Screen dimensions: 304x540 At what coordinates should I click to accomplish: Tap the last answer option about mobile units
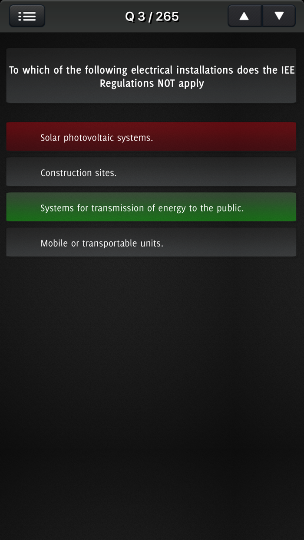[151, 242]
